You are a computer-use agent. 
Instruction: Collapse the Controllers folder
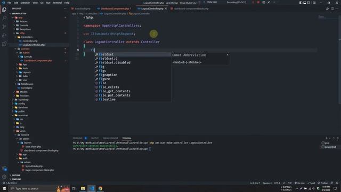pyautogui.click(x=27, y=37)
